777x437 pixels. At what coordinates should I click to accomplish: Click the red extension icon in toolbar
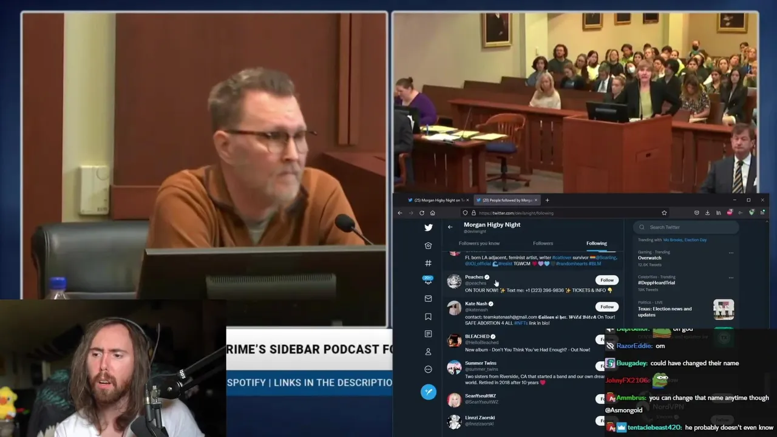(730, 212)
